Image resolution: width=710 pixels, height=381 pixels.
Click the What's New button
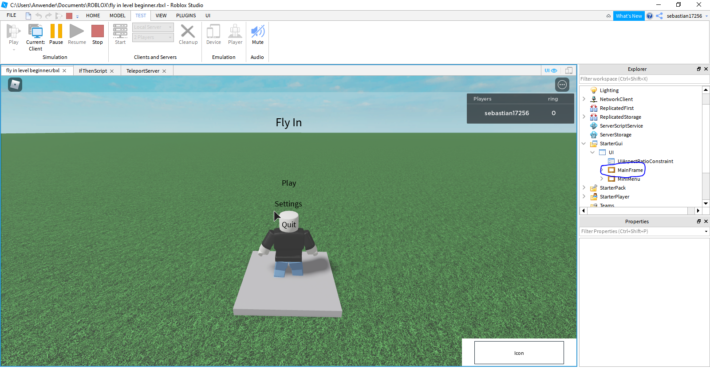click(x=629, y=16)
